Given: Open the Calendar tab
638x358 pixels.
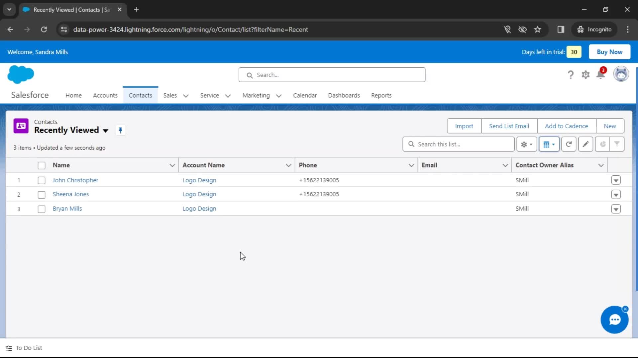Looking at the screenshot, I should [305, 95].
